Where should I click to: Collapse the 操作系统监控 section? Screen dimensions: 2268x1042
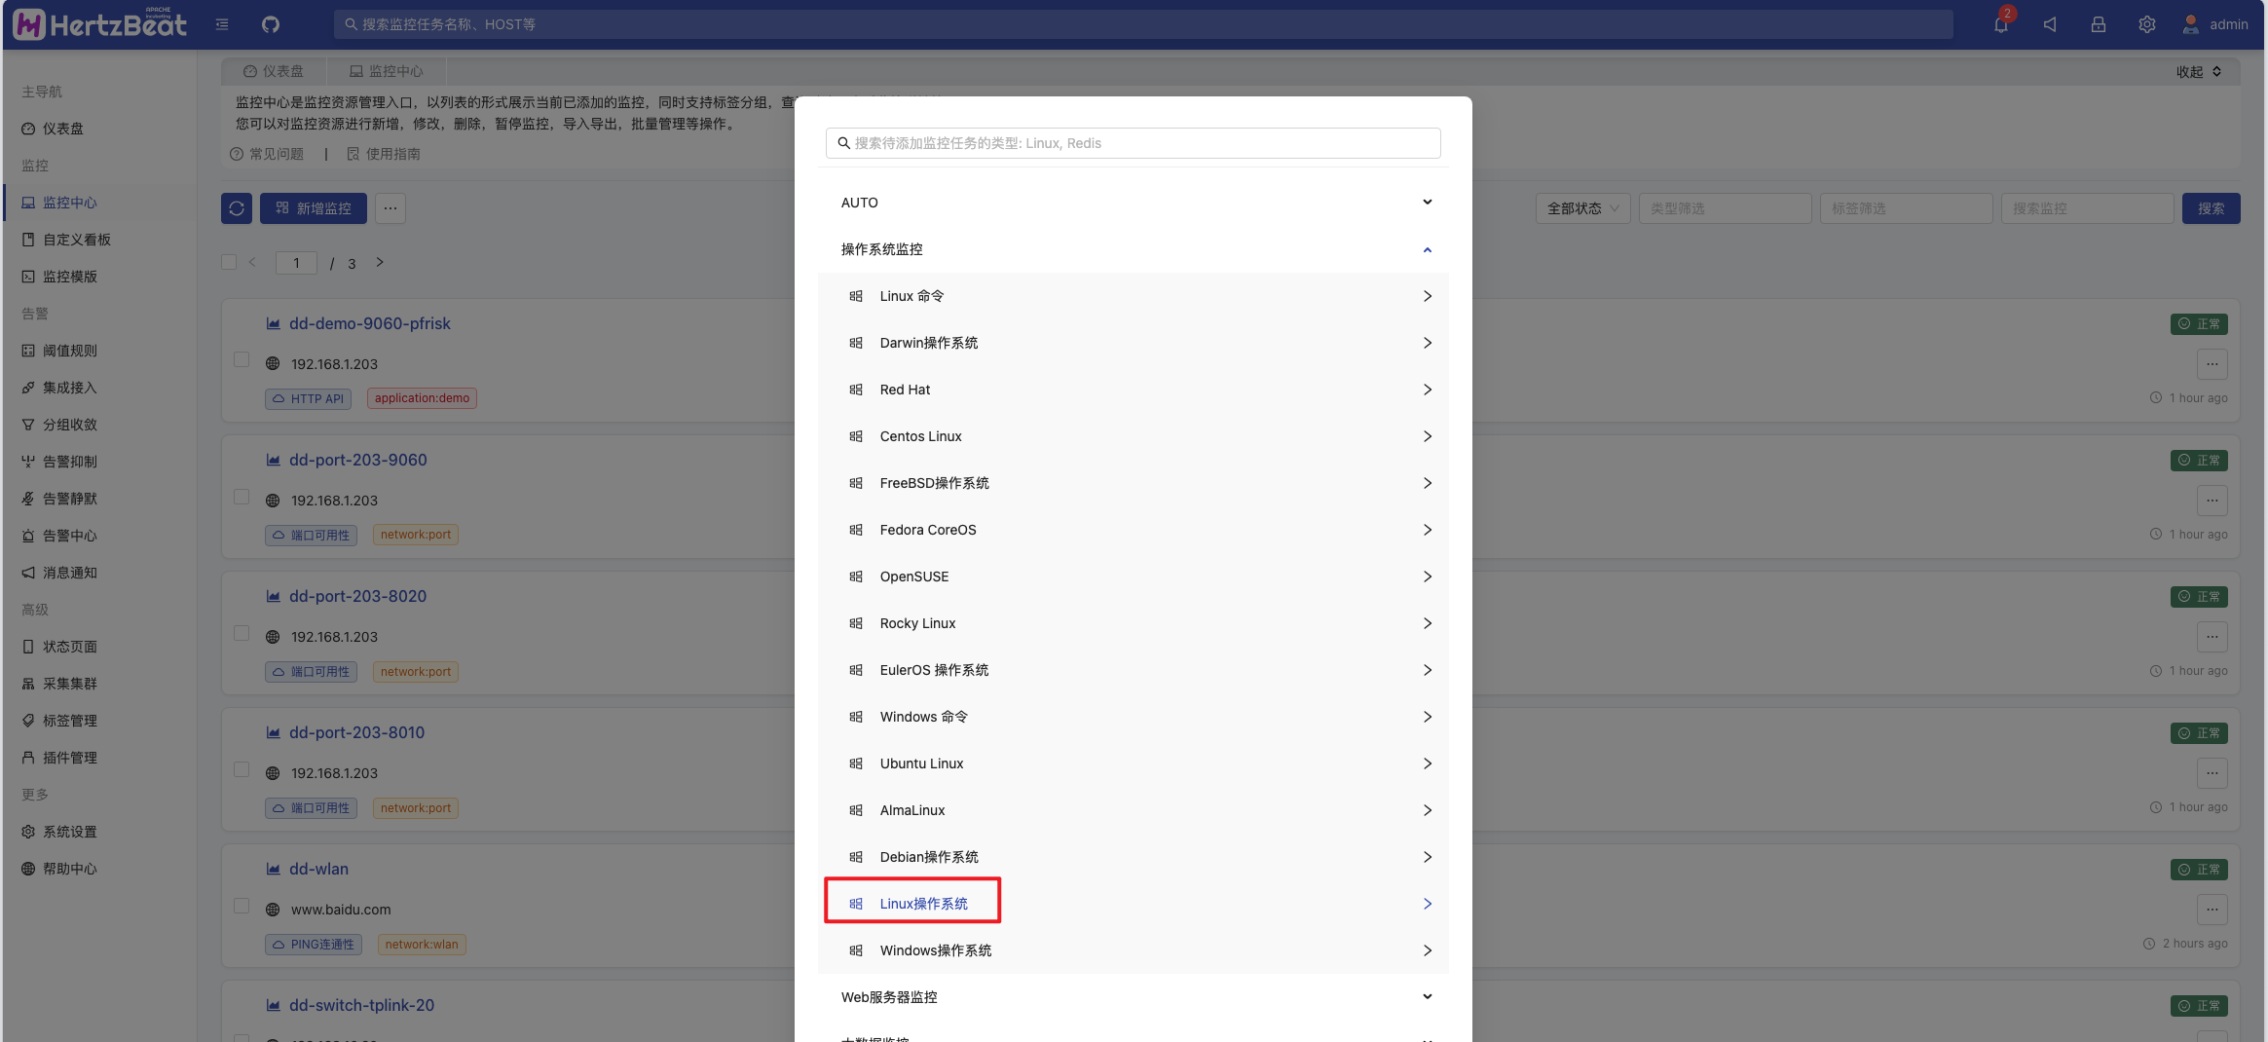click(x=1133, y=249)
